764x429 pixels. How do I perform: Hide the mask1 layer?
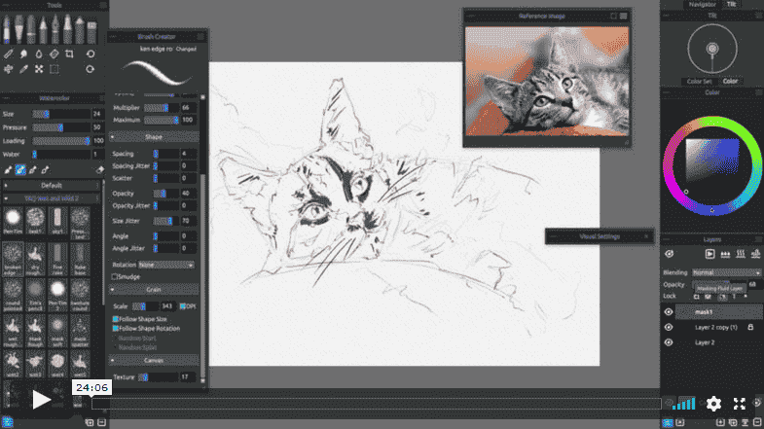(x=669, y=311)
